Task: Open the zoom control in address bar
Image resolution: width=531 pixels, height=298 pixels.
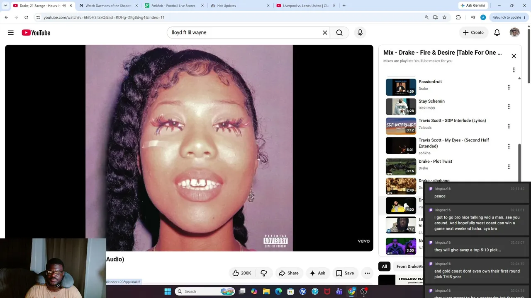Action: 426,17
